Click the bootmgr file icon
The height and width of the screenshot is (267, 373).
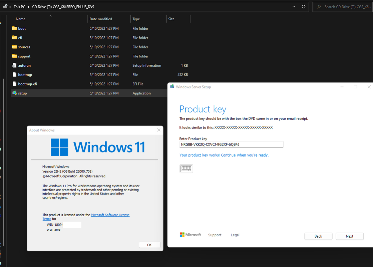pyautogui.click(x=14, y=75)
